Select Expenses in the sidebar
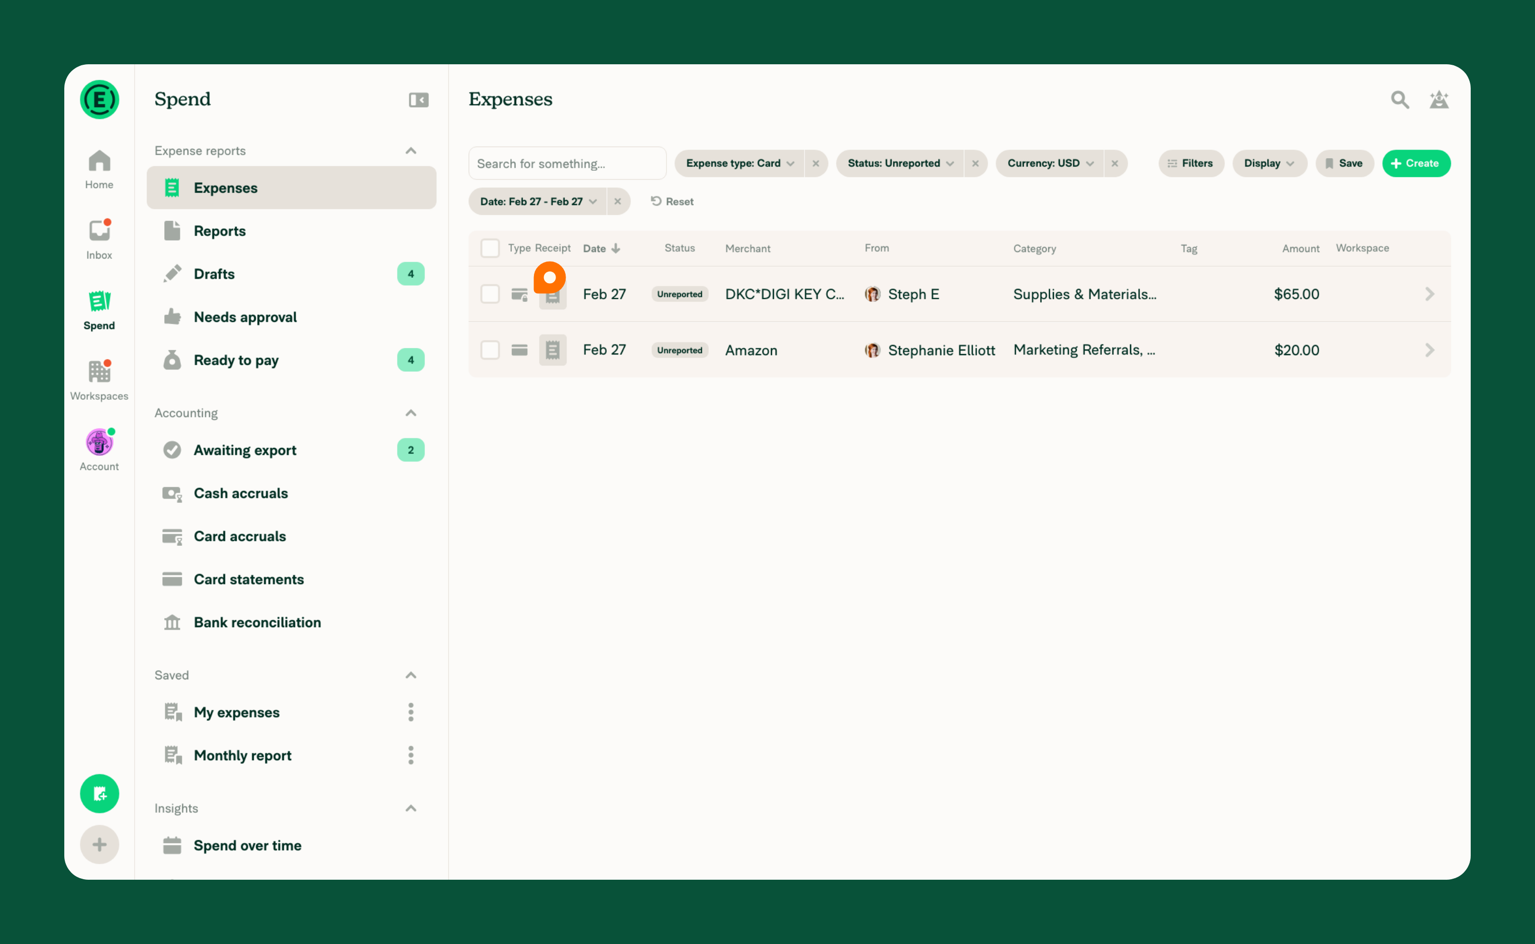 (292, 188)
